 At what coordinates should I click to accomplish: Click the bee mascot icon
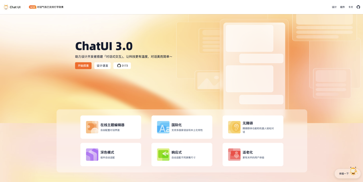(x=353, y=171)
